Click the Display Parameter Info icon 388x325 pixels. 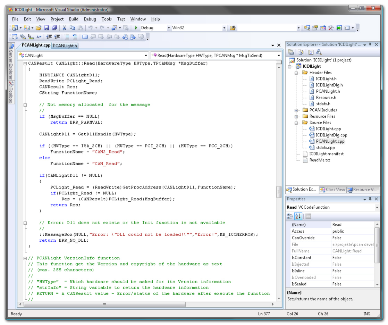(23, 37)
